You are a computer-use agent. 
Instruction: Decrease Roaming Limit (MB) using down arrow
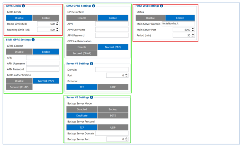tap(57, 31)
